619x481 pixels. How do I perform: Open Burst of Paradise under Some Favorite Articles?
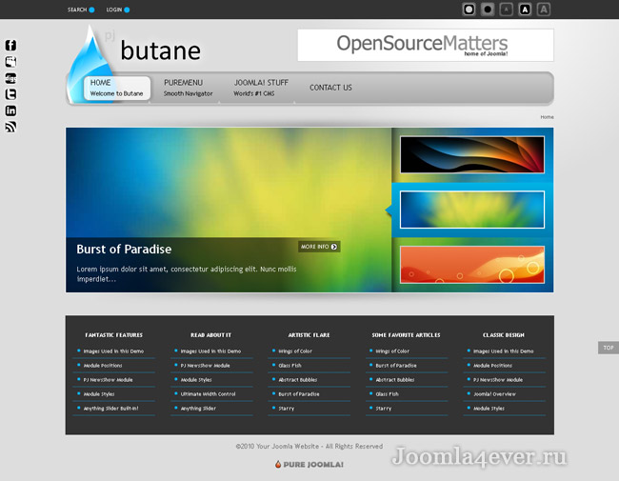coord(396,366)
